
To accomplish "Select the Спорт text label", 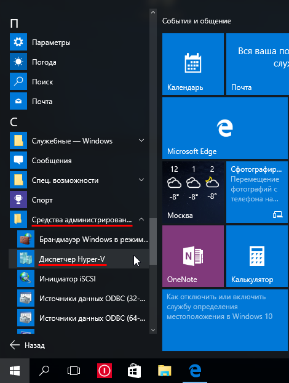I will coord(42,200).
